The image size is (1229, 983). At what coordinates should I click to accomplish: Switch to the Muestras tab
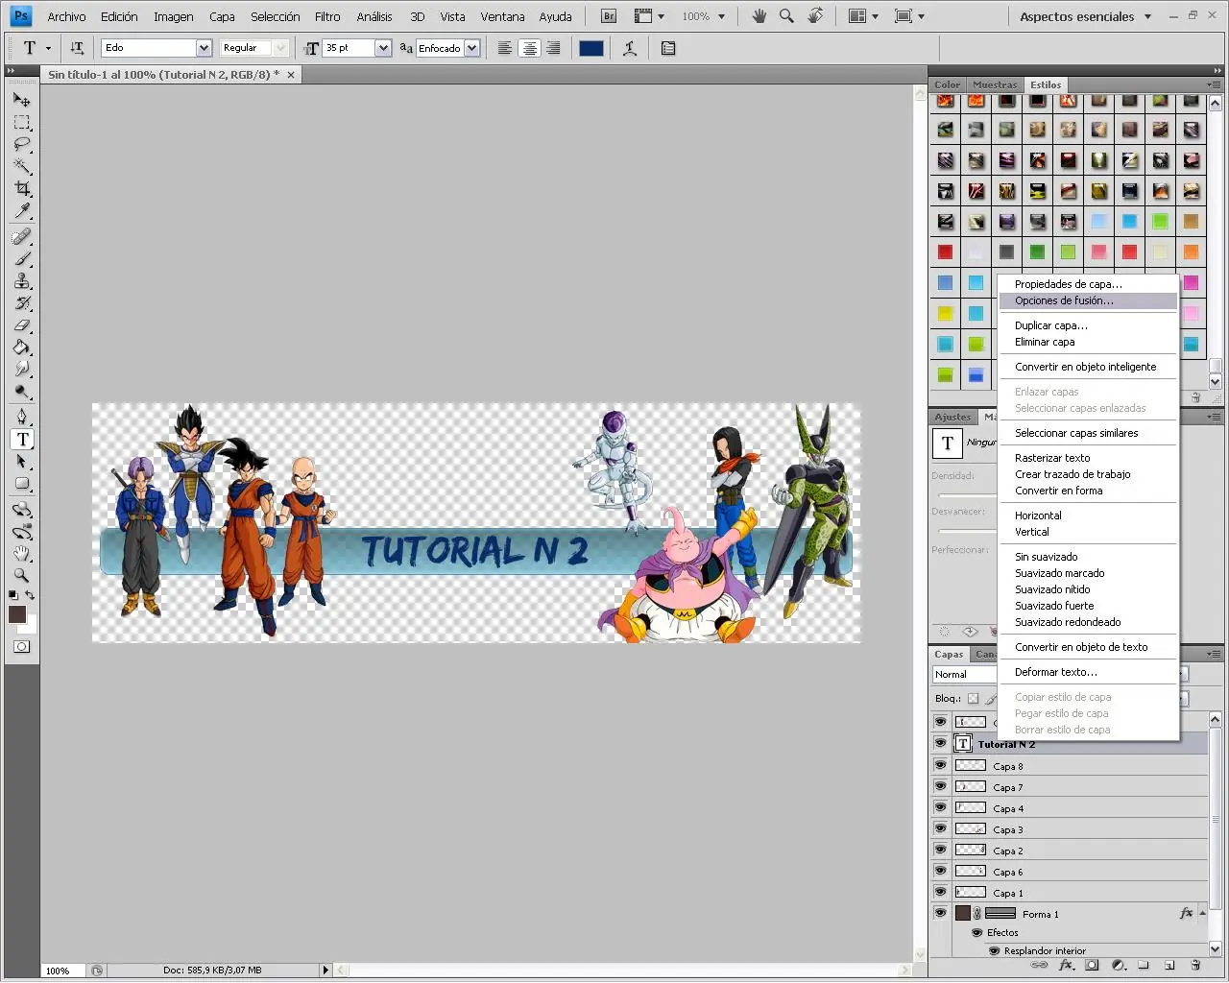(995, 84)
